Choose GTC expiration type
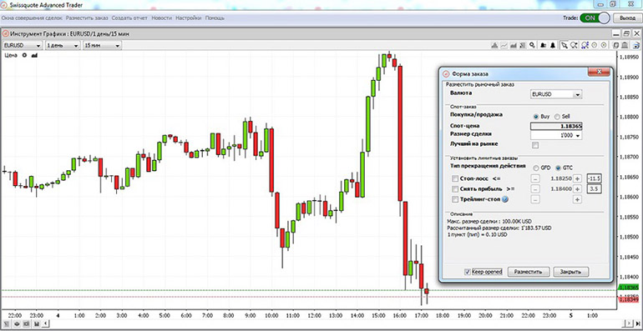 (x=558, y=168)
